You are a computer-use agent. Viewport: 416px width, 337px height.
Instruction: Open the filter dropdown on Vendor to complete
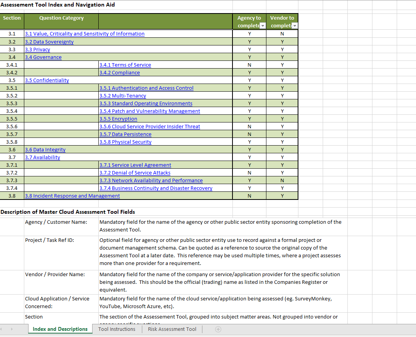point(295,25)
